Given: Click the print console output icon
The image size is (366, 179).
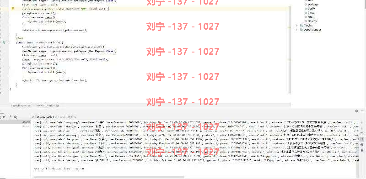Looking at the screenshot, I should coord(362,144).
